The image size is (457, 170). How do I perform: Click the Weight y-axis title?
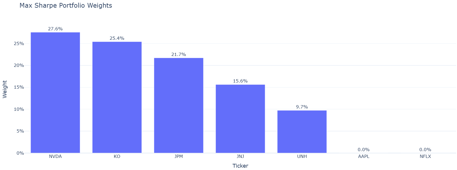tap(5, 89)
